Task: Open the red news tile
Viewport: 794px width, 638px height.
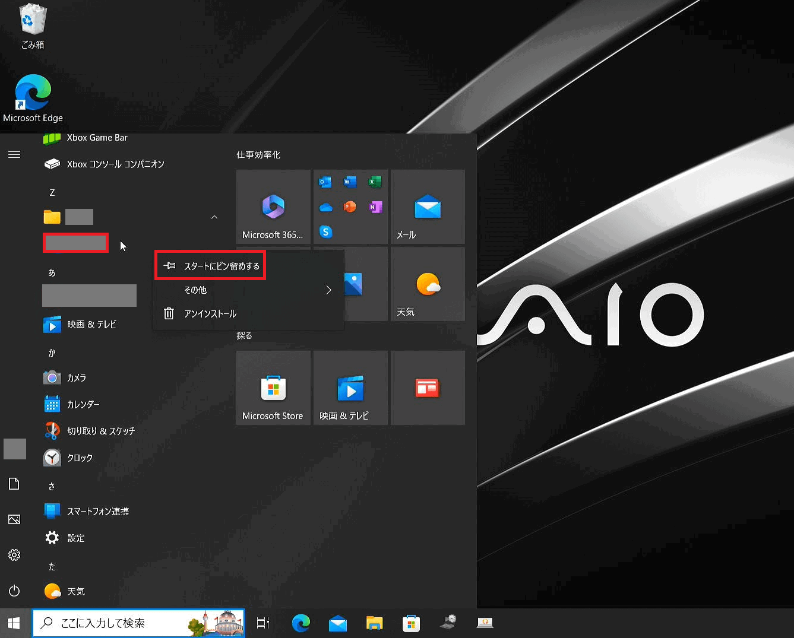Action: click(x=428, y=388)
